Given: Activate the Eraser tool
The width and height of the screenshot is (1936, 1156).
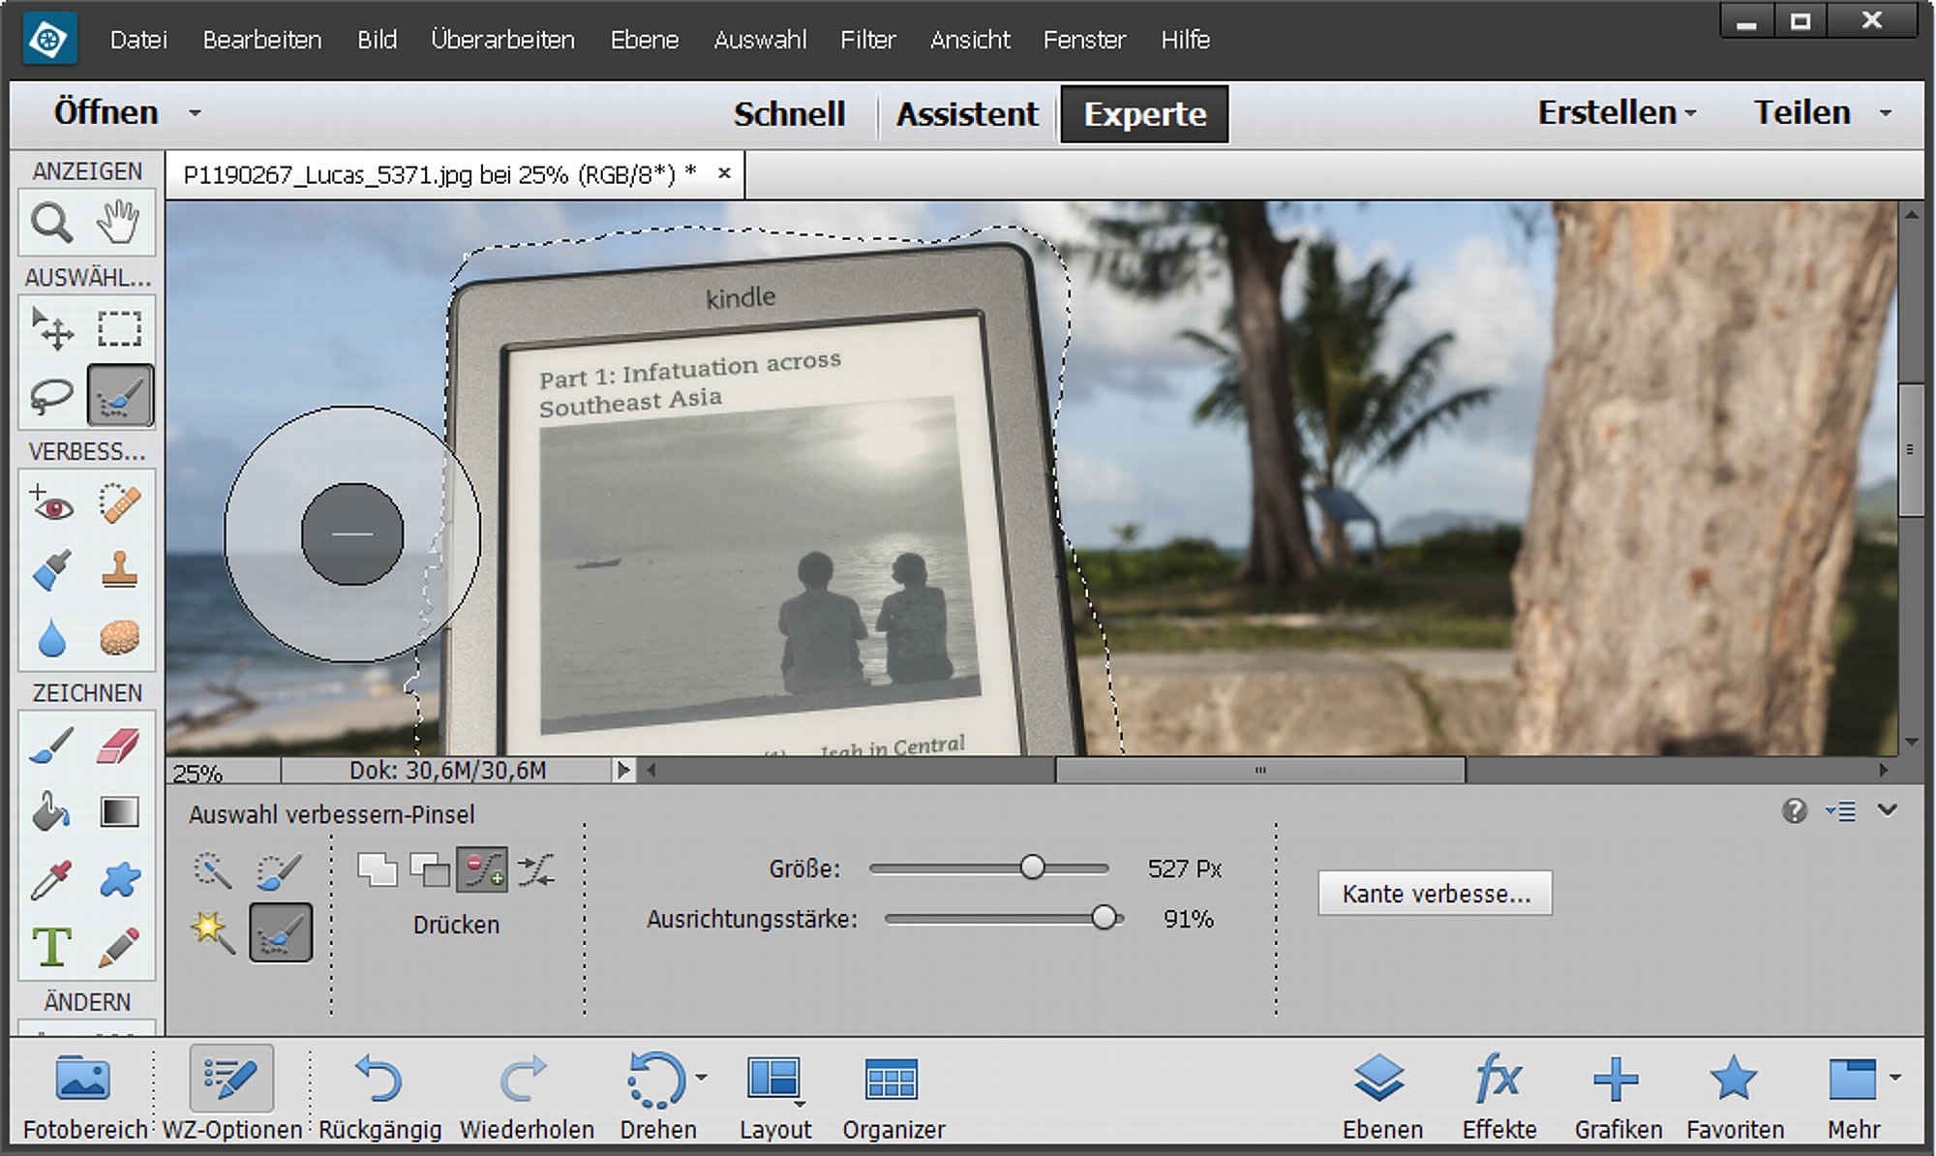Looking at the screenshot, I should point(118,745).
